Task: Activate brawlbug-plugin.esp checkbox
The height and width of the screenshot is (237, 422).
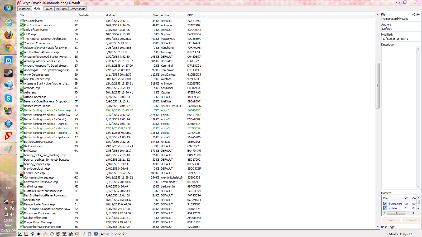Action: [x=22, y=168]
